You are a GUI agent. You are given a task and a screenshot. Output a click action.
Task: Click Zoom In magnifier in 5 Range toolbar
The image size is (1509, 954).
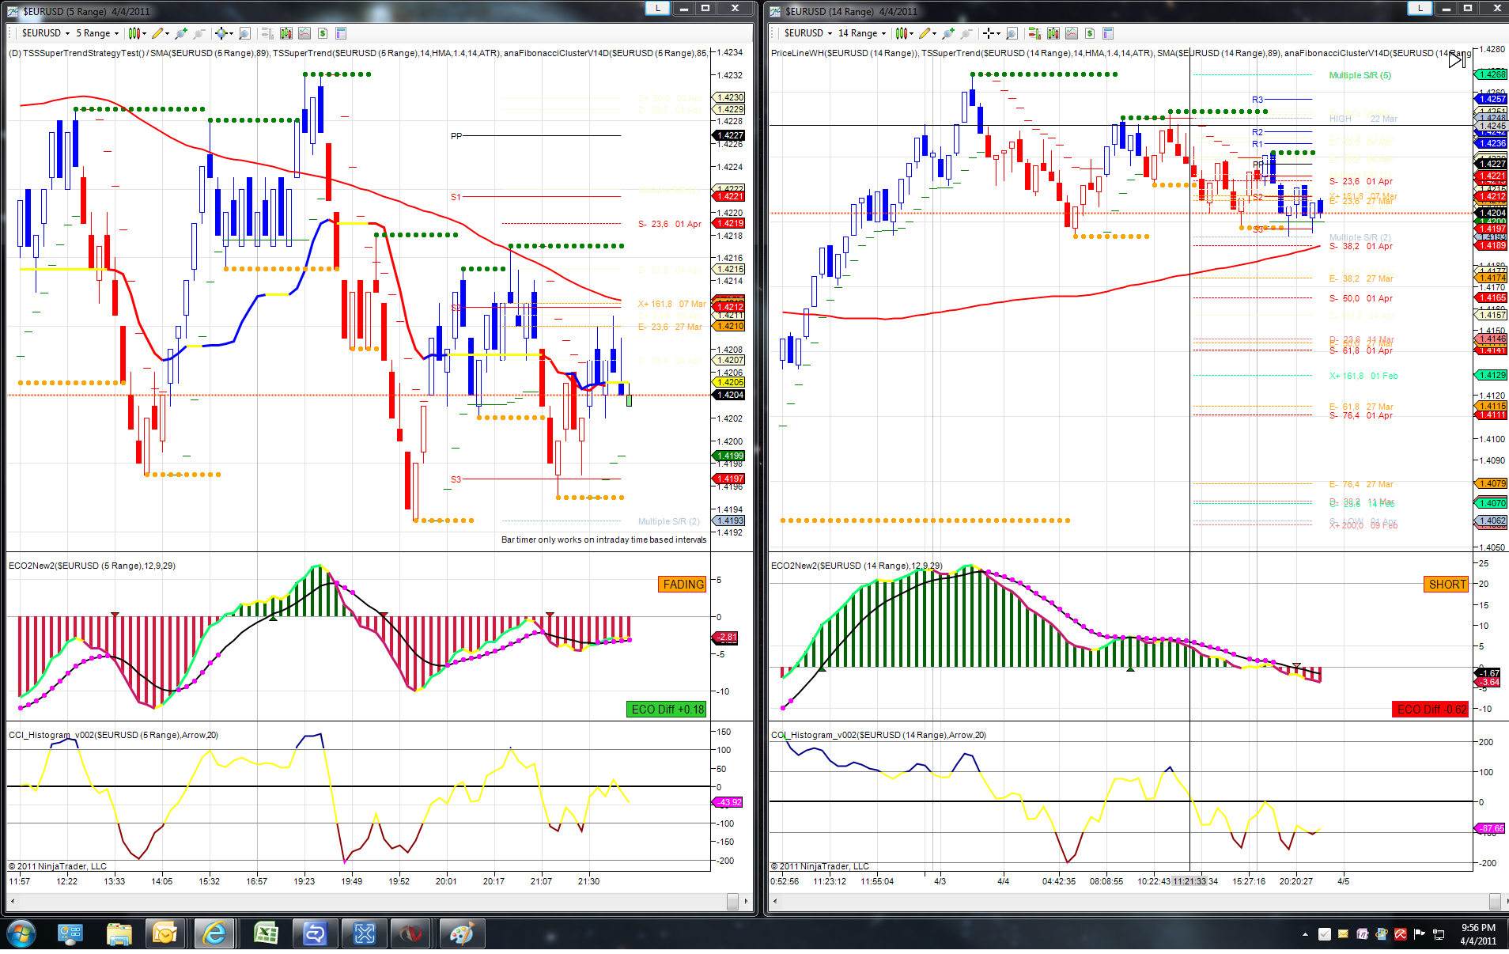(182, 33)
